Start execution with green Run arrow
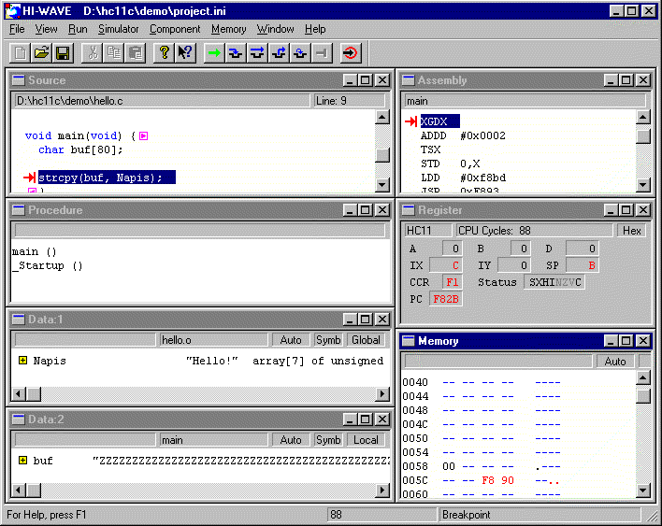Viewport: 662px width, 526px height. click(x=214, y=52)
